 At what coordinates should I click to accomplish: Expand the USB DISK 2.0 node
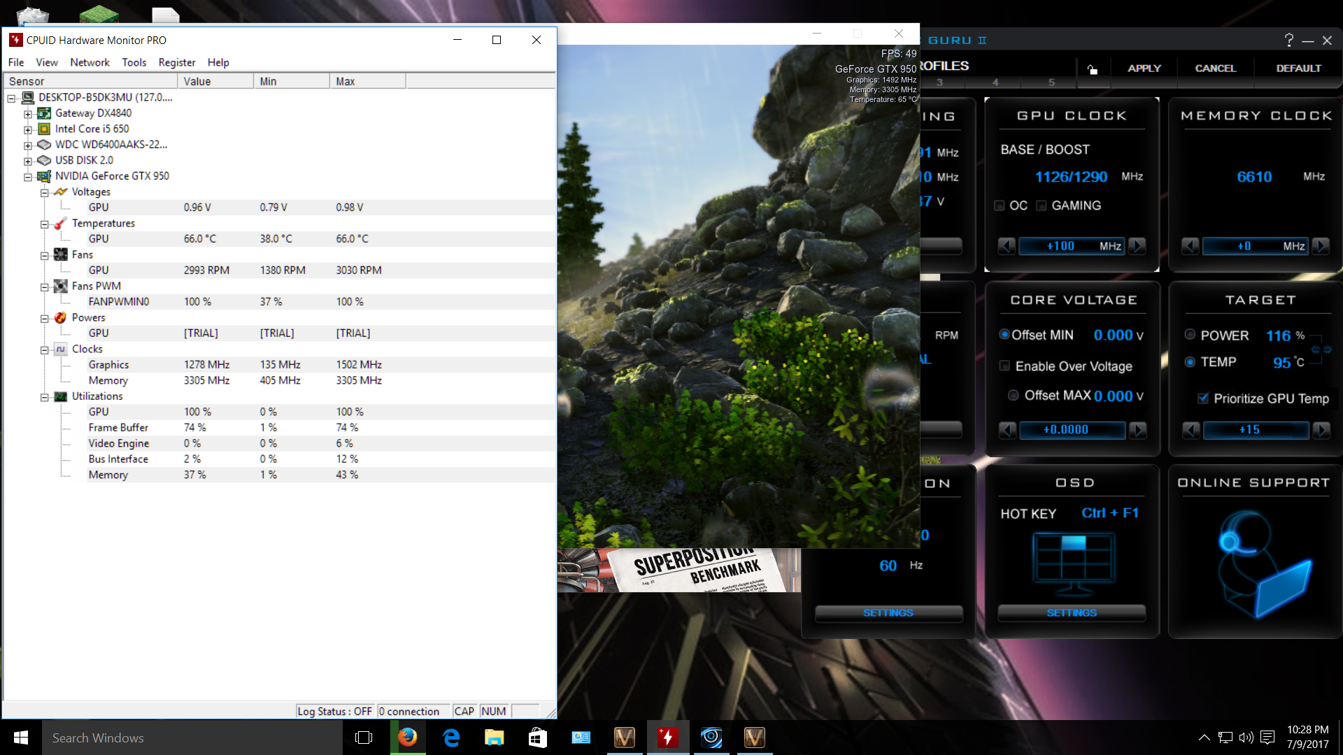(28, 161)
